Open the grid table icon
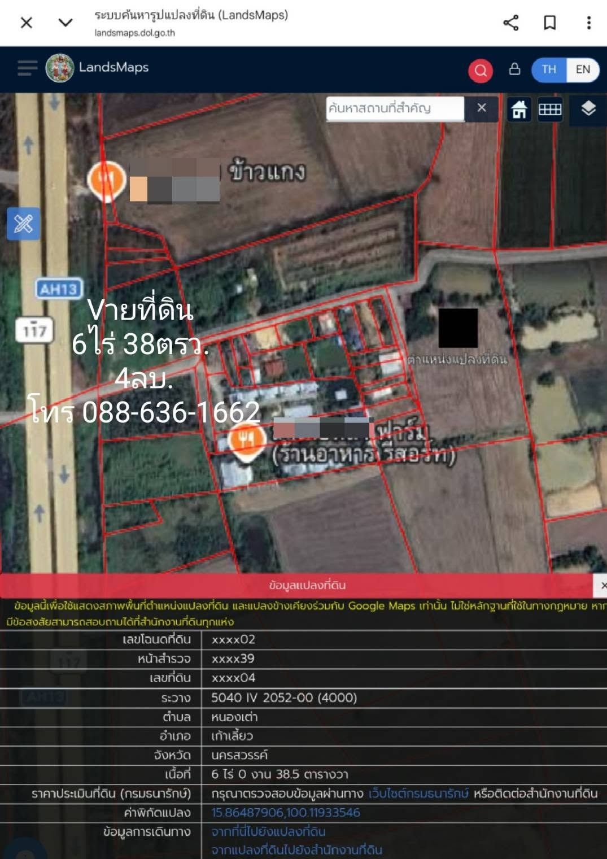The image size is (607, 859). [x=550, y=109]
